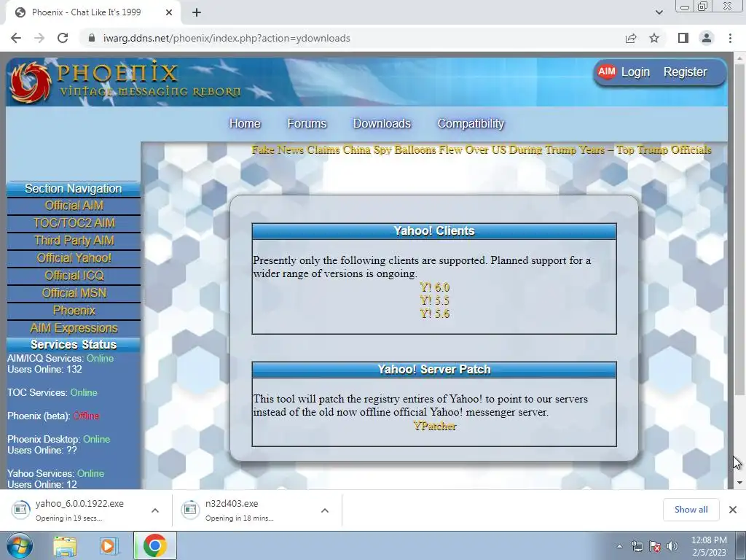Click the Chrome taskbar icon

coord(154,545)
